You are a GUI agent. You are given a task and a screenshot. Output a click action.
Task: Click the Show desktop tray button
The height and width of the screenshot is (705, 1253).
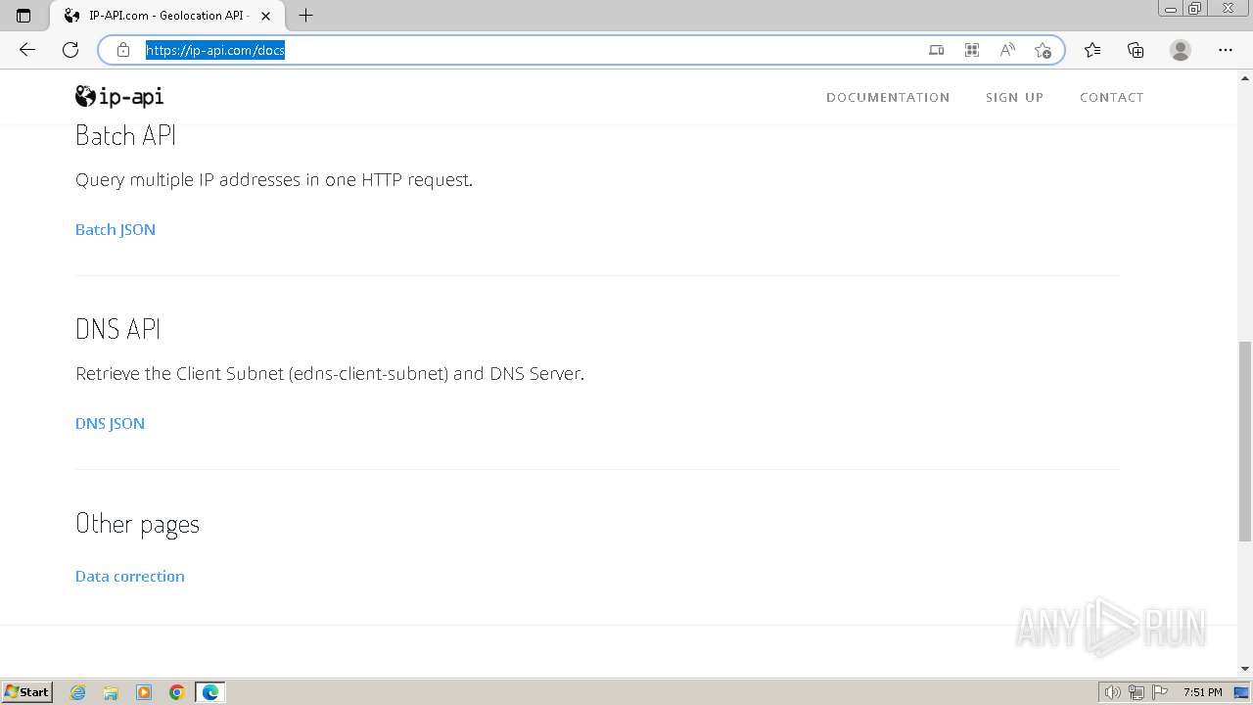[x=1241, y=692]
